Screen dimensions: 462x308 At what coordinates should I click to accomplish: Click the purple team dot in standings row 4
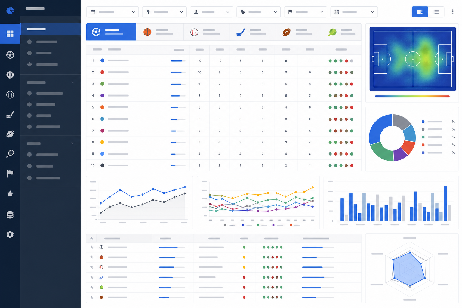pyautogui.click(x=102, y=95)
